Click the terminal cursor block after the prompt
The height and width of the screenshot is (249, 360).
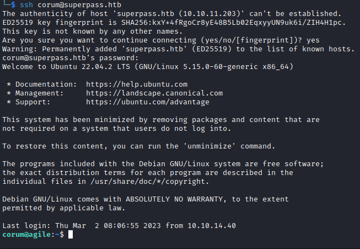point(70,235)
